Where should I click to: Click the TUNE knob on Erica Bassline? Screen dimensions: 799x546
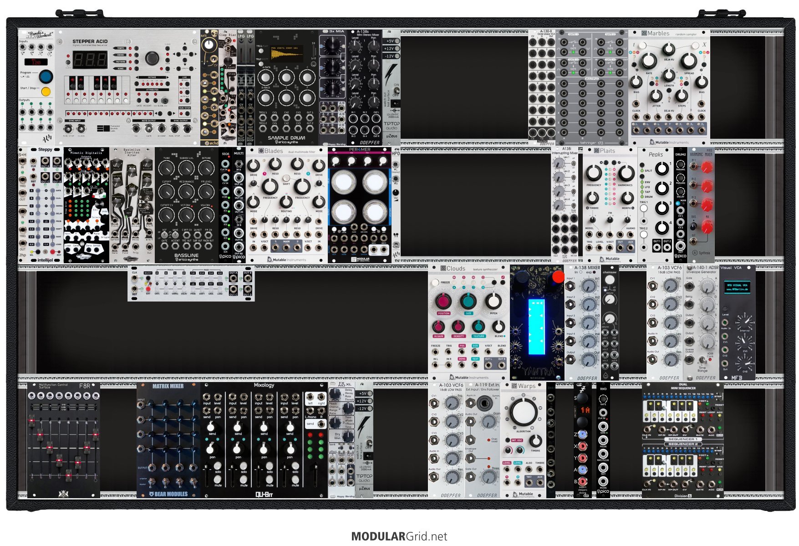[167, 169]
